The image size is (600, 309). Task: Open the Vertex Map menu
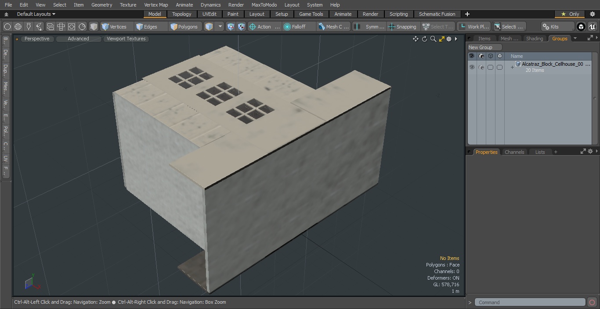156,5
